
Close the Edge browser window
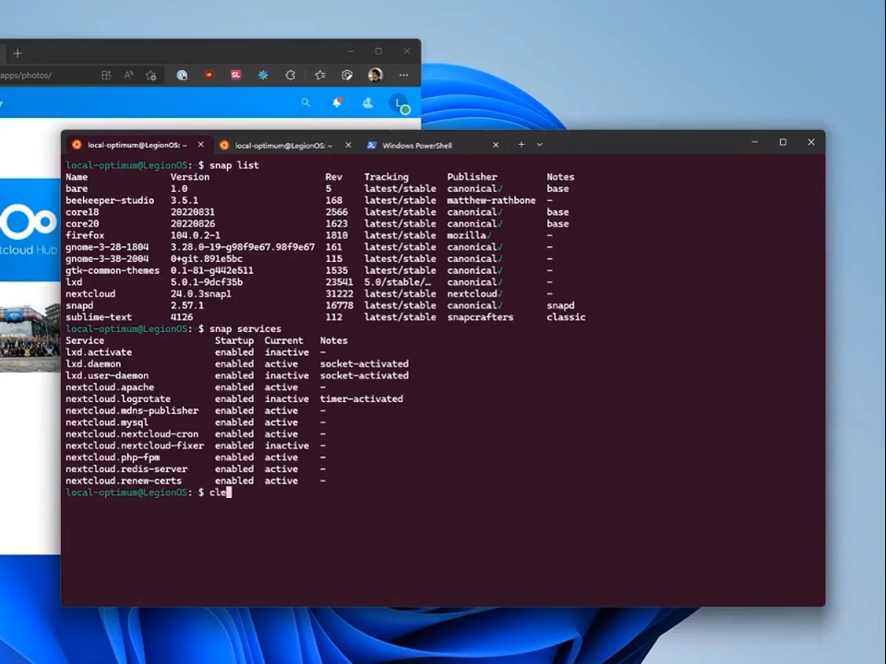tap(407, 51)
